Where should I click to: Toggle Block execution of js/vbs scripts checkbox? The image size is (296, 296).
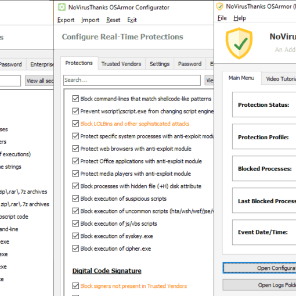tap(75, 223)
